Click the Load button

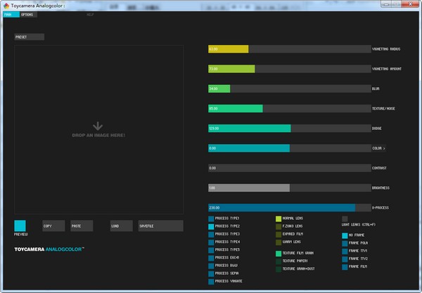121,226
